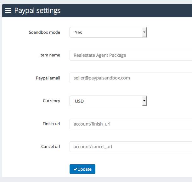192x182 pixels.
Task: Click the Paypal email label
Action: [x=48, y=78]
